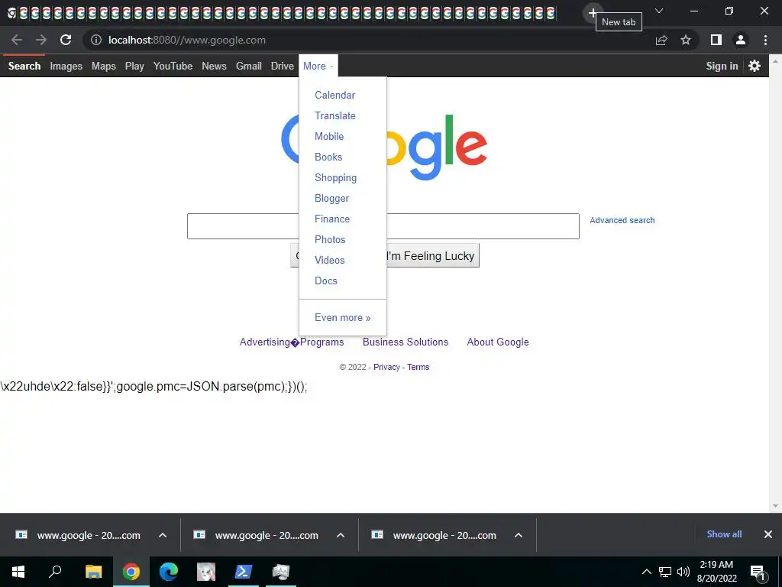Click the Advanced search link
This screenshot has width=782, height=587.
point(622,220)
